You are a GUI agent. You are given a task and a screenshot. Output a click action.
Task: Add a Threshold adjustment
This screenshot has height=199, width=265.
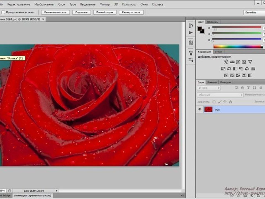click(238, 75)
